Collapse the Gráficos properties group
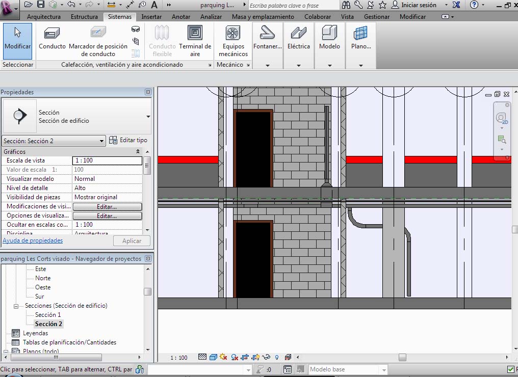Screen dimensions: 518x377 coord(138,152)
